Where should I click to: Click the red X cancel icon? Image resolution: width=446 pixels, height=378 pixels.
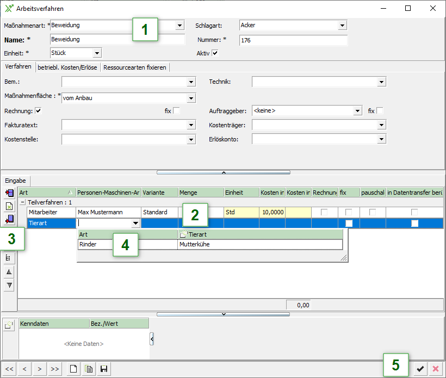(x=435, y=369)
